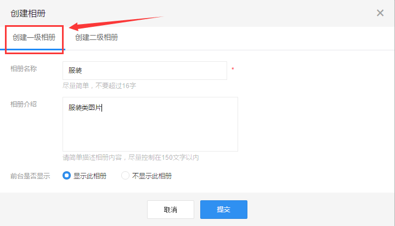Click the 相册名称 field label
The width and height of the screenshot is (395, 226).
(x=24, y=69)
